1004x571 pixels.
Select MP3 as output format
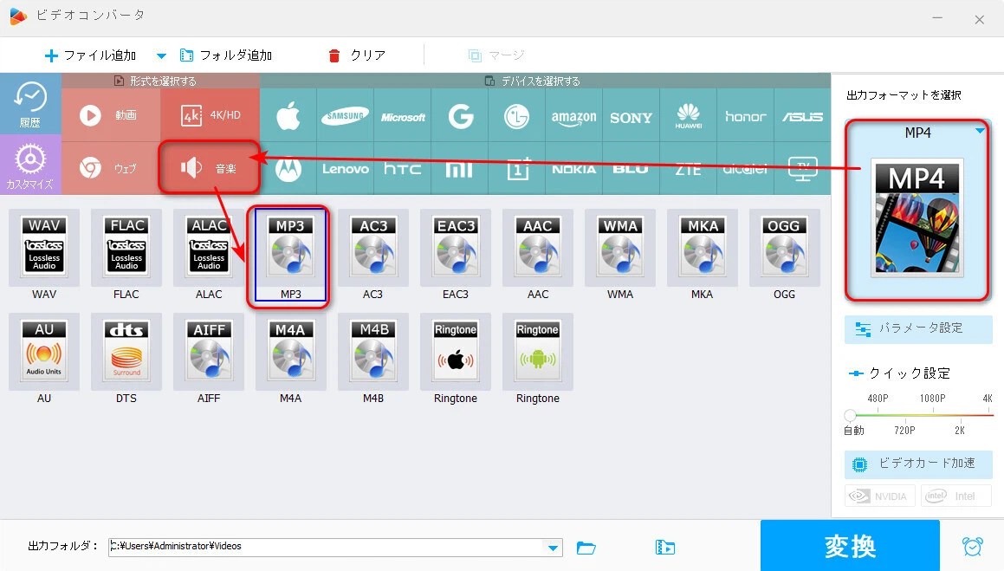tap(291, 254)
